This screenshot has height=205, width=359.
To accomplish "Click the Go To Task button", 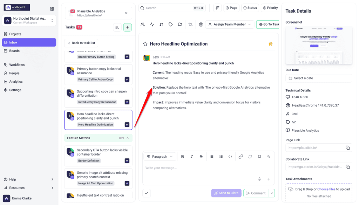I will pos(267,25).
